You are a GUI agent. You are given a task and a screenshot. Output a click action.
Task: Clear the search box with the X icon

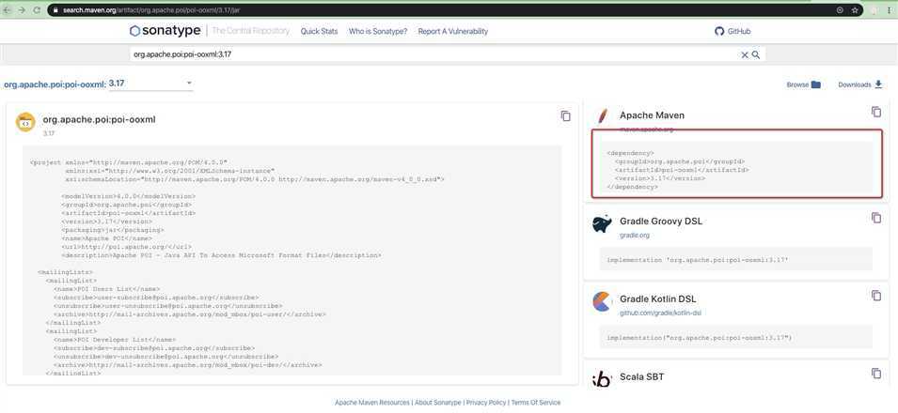(x=745, y=55)
